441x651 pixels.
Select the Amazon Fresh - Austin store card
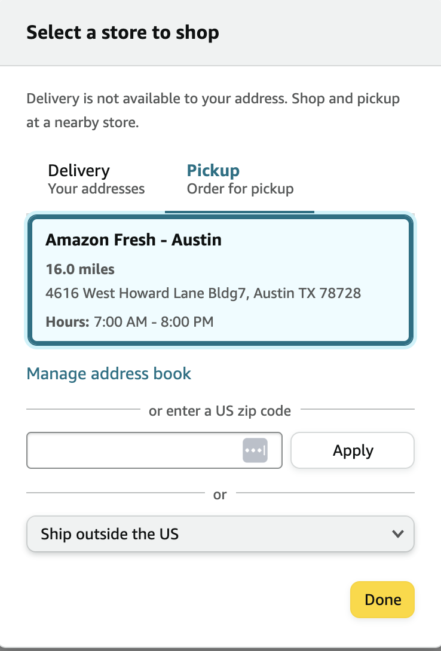click(220, 281)
